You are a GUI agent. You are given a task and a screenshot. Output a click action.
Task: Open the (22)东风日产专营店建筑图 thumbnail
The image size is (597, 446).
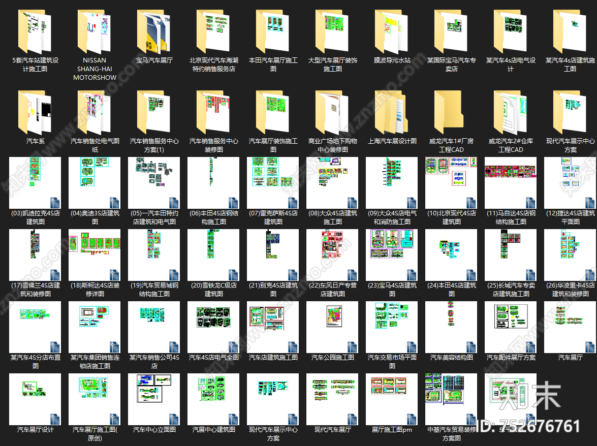point(332,255)
